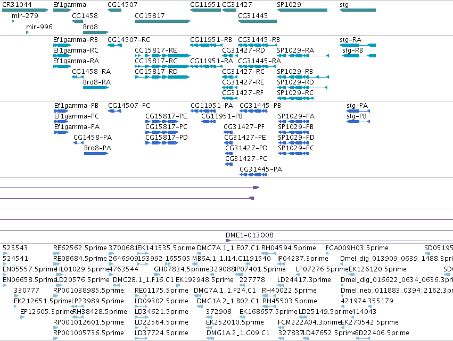Click the CR31044 gene label
Screen dimensions: 453x341
[x=17, y=5]
